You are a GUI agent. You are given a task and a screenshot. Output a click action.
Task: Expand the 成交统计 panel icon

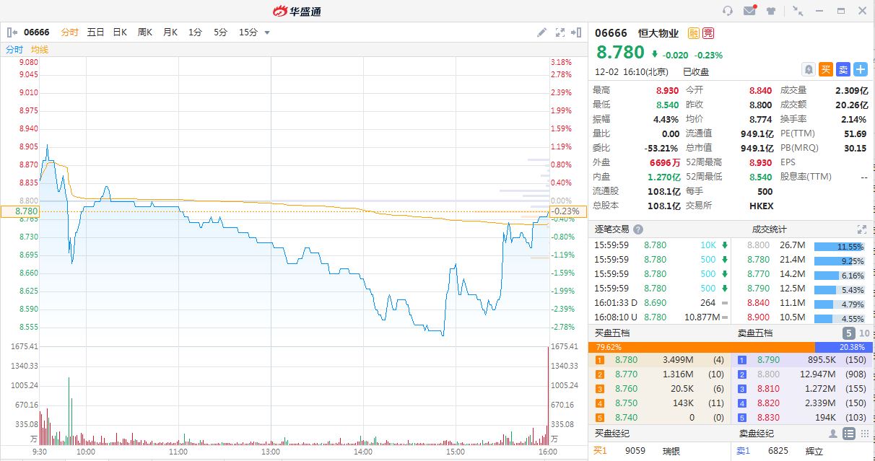coord(861,229)
